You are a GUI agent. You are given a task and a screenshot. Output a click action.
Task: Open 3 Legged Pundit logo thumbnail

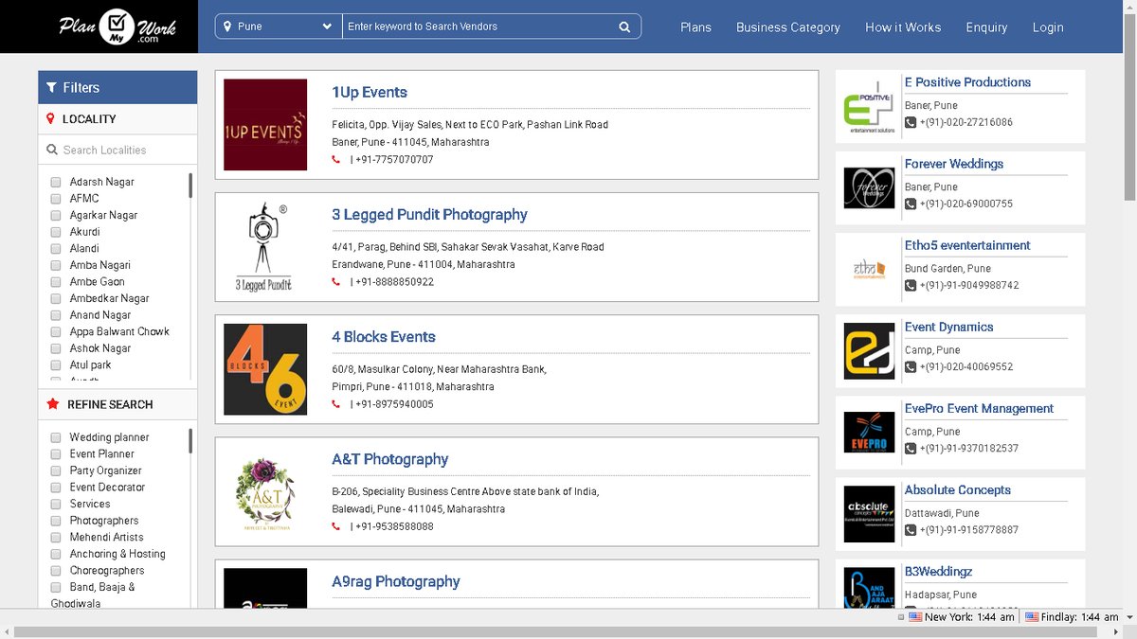coord(265,247)
